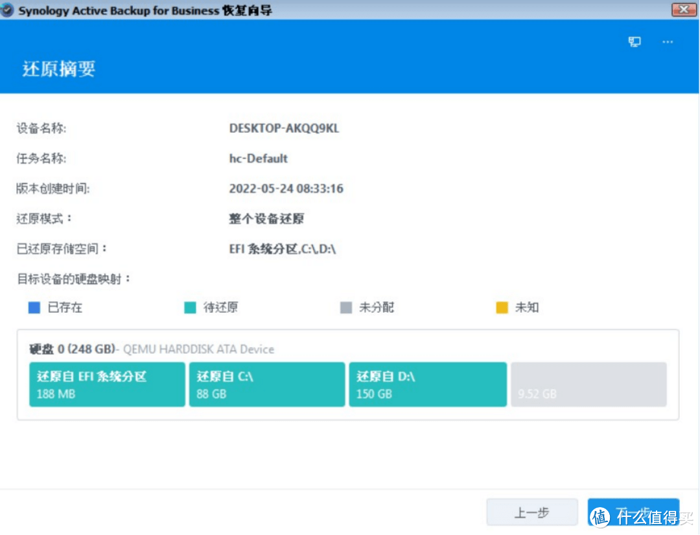Open the more options ellipsis menu
Image resolution: width=700 pixels, height=535 pixels.
click(668, 41)
